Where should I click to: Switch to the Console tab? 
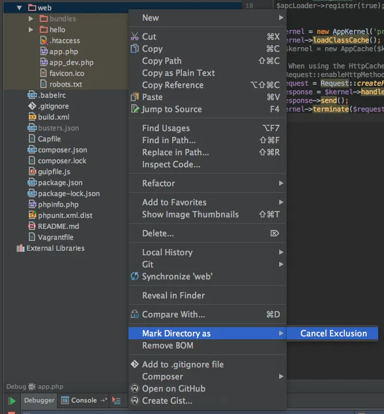click(83, 401)
